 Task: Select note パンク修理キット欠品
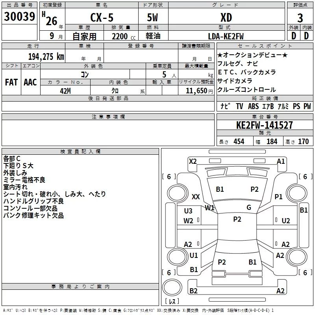(33, 215)
